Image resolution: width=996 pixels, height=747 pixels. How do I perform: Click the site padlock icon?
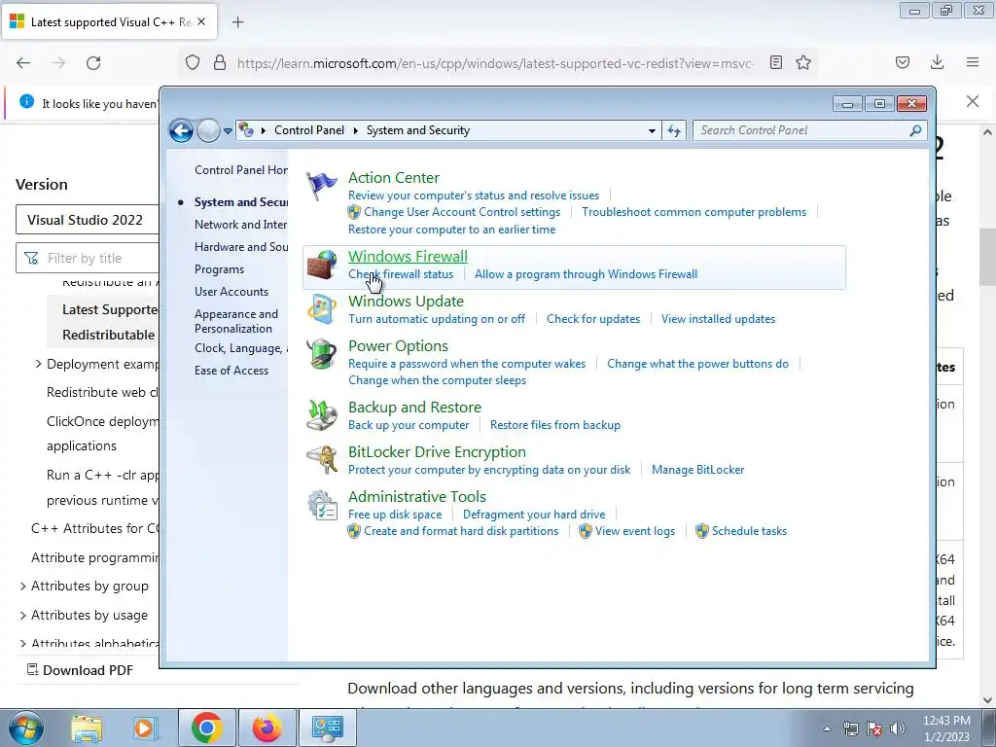(220, 62)
